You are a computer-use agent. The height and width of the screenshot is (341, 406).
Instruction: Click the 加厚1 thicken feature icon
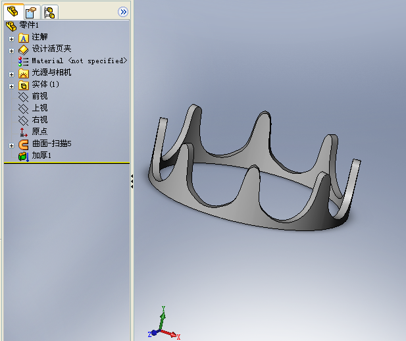tap(24, 157)
